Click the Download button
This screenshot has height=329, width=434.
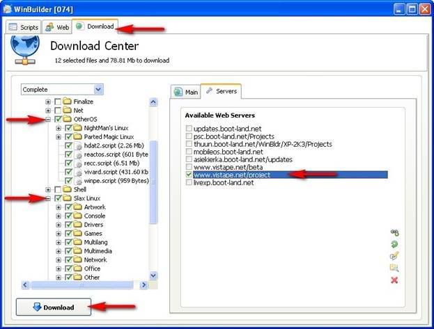tap(54, 307)
